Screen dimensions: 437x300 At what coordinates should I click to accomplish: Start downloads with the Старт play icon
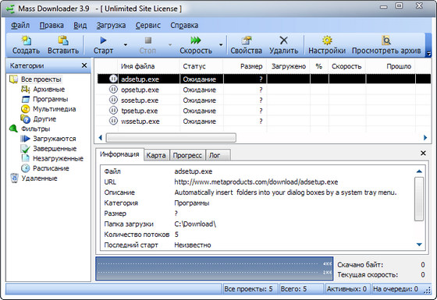click(x=103, y=41)
